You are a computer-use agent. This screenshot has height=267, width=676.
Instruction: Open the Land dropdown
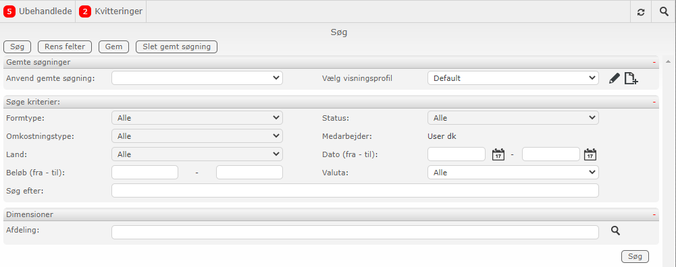pos(197,154)
